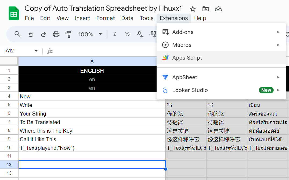Click the move to folder icon

pos(205,9)
